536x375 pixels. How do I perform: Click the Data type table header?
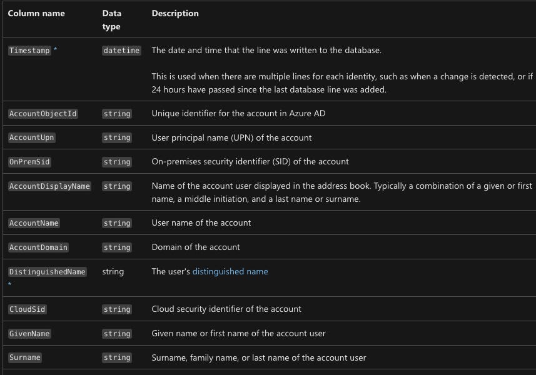[x=111, y=19]
